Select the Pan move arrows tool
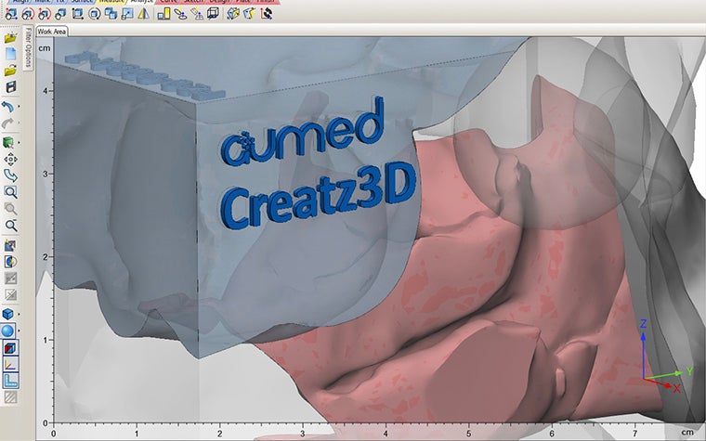This screenshot has width=706, height=441. (x=10, y=159)
